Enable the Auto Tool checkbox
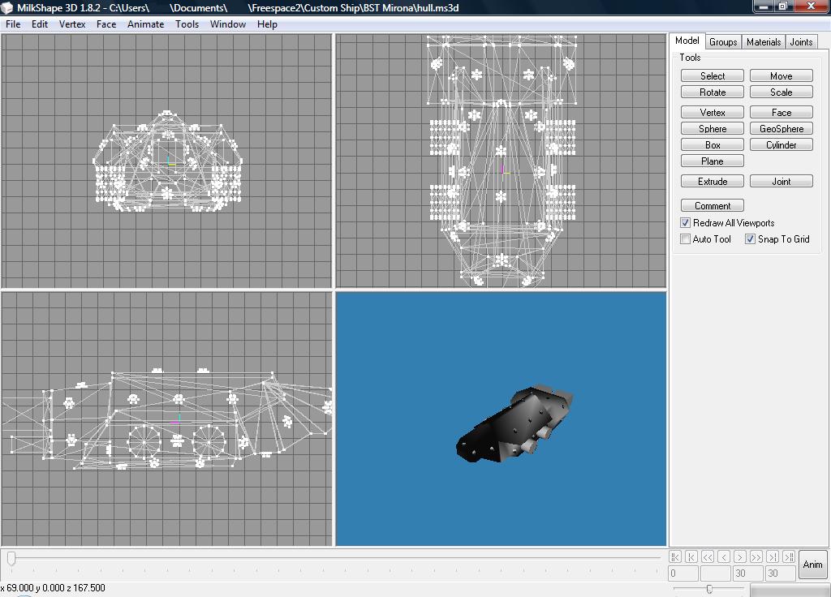831x597 pixels. coord(685,239)
